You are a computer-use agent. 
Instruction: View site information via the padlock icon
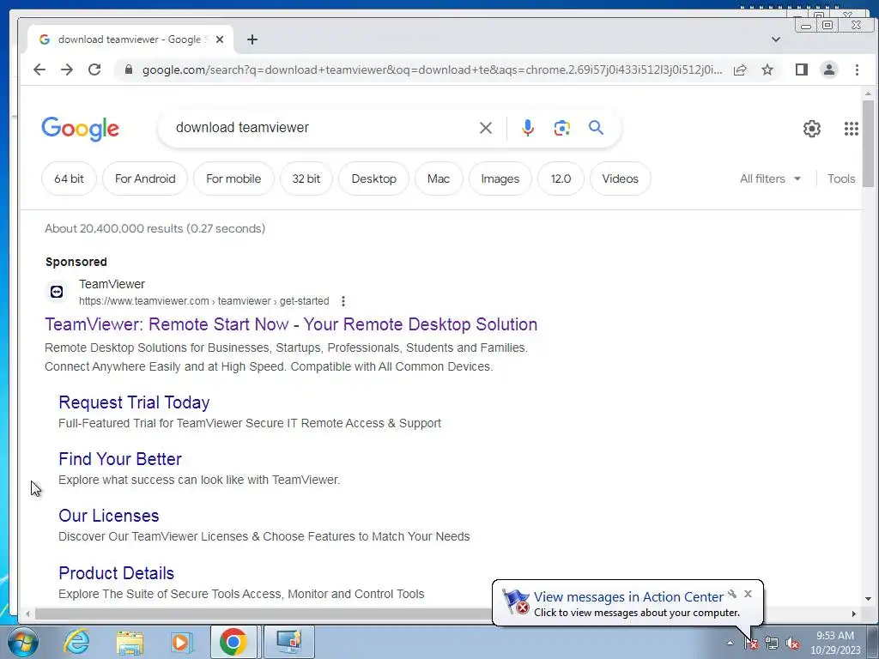[x=129, y=70]
